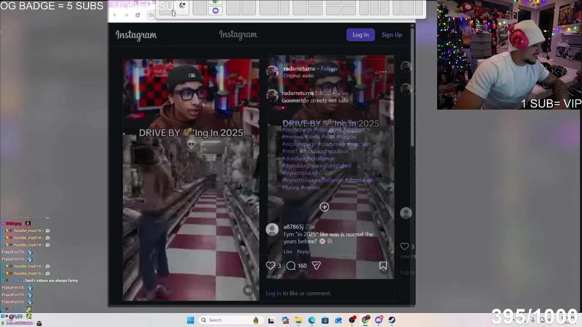Open a87865j commenter avatar
Screen dimensions: 582x327
pos(272,229)
